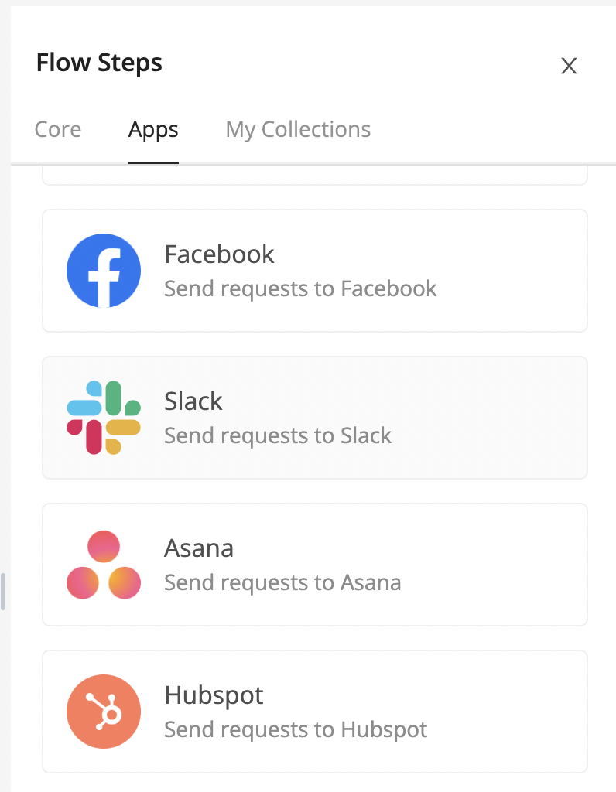This screenshot has width=616, height=792.
Task: Click the Slack logo icon
Action: pos(104,418)
